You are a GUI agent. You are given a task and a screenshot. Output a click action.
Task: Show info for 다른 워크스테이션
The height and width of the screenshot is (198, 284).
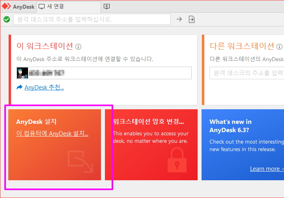(x=280, y=47)
